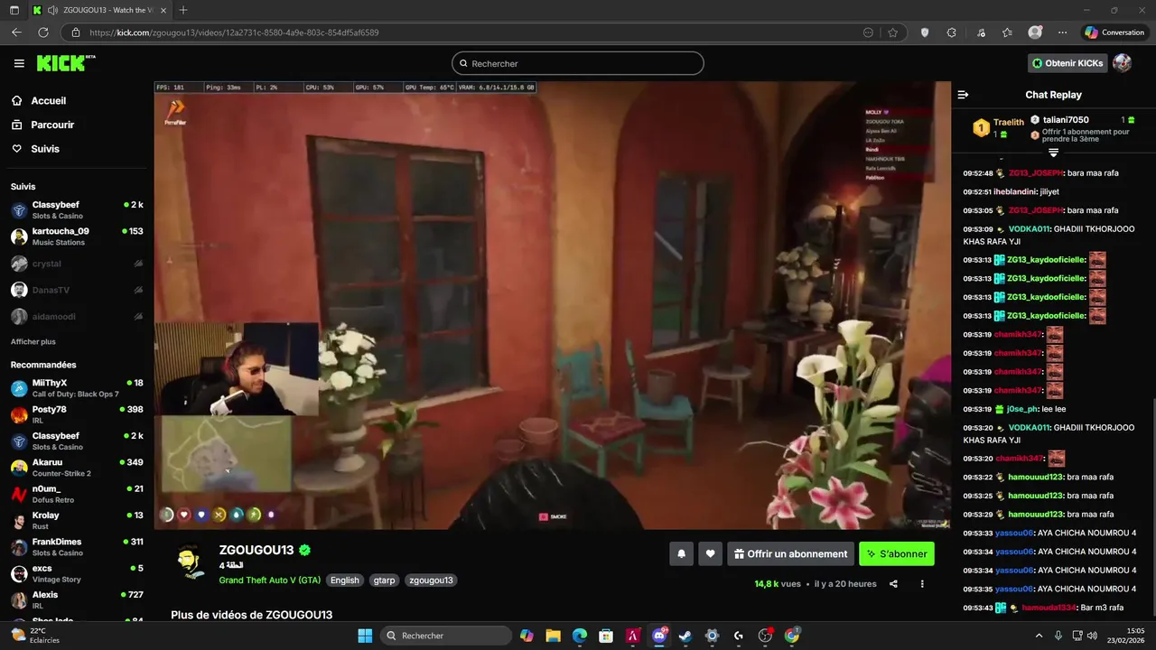This screenshot has height=650, width=1156.
Task: Open Discord from the taskbar
Action: point(659,636)
